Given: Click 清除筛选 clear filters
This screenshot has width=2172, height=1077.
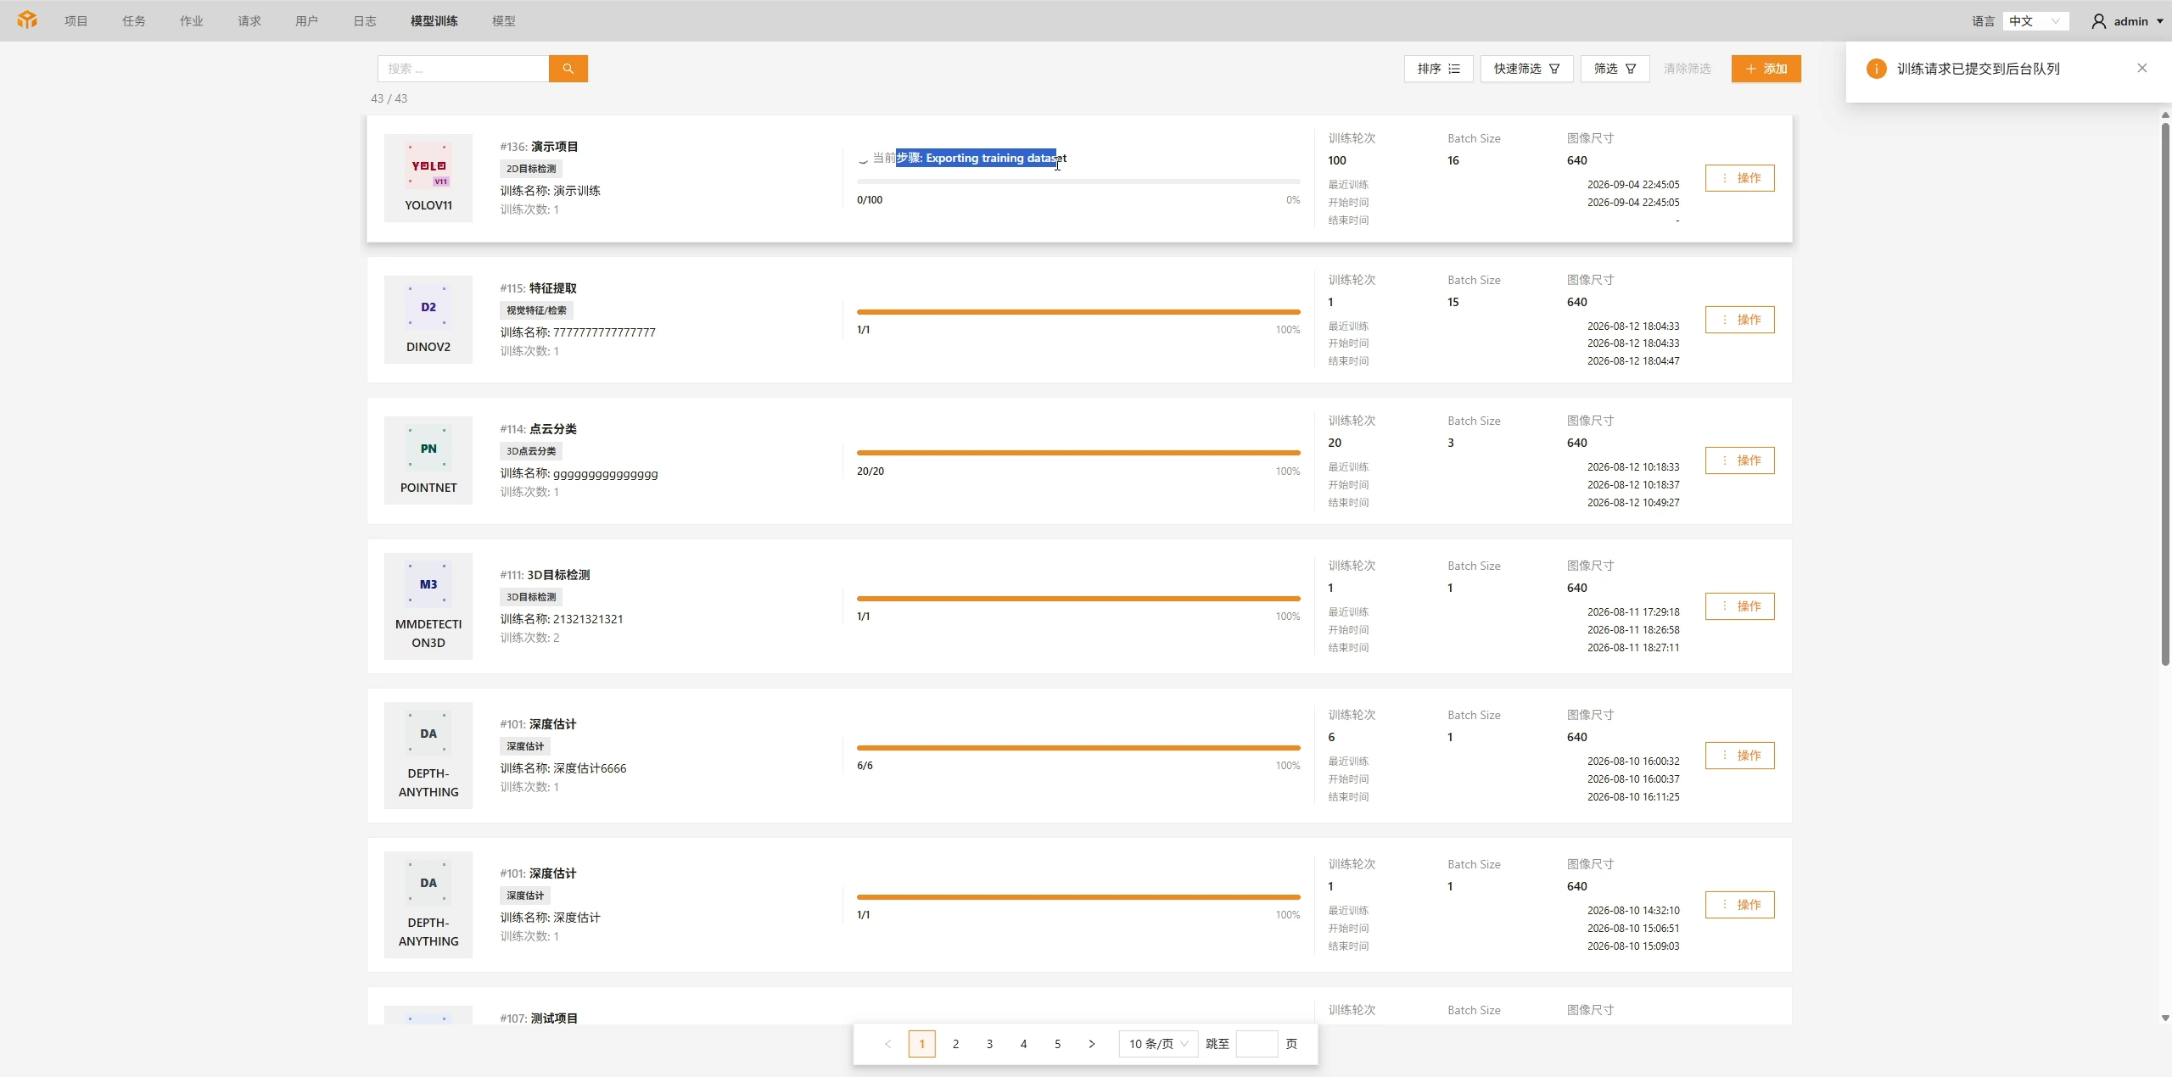Looking at the screenshot, I should [1687, 69].
